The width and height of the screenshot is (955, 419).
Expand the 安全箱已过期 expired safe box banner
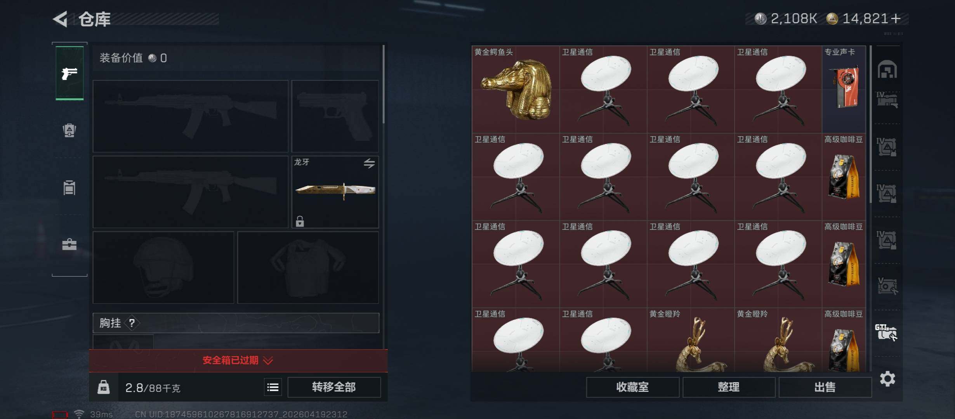pyautogui.click(x=238, y=360)
